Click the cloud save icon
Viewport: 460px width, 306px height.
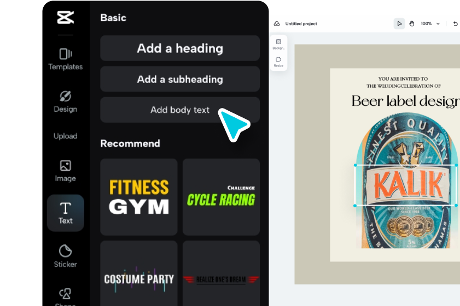pyautogui.click(x=277, y=23)
